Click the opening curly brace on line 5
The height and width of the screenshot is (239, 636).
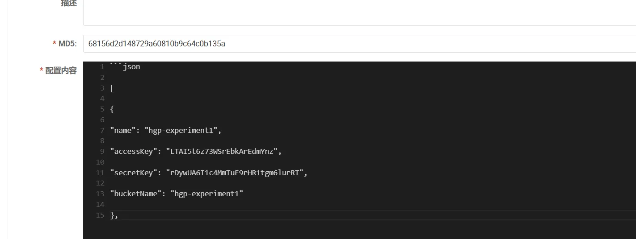pyautogui.click(x=112, y=109)
